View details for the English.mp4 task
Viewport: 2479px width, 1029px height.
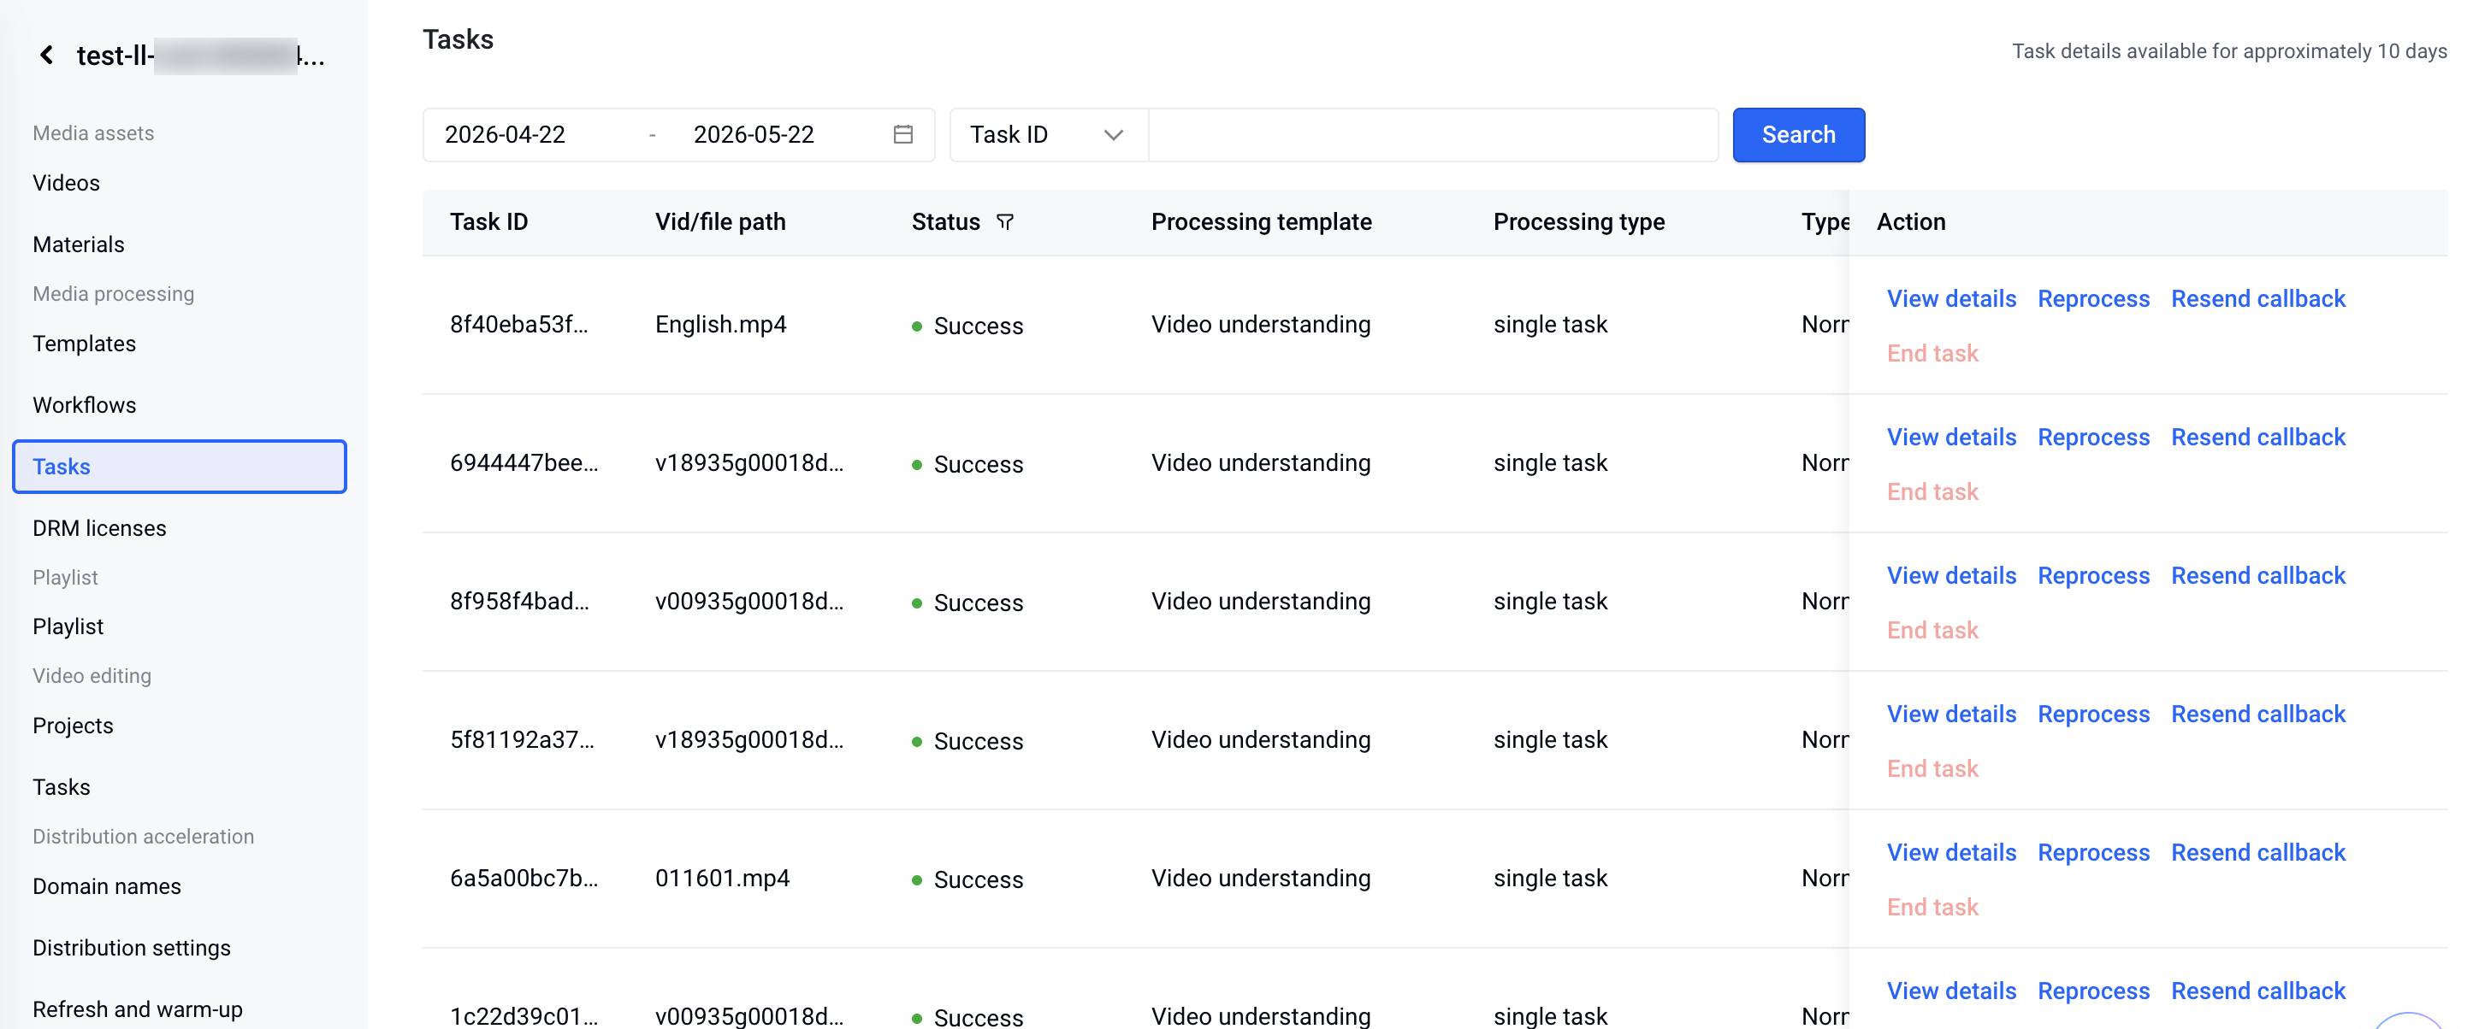pos(1950,299)
